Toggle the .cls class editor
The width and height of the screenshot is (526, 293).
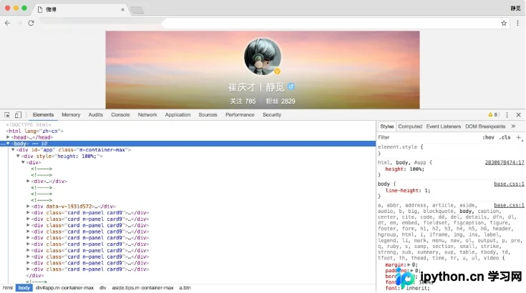pos(505,137)
